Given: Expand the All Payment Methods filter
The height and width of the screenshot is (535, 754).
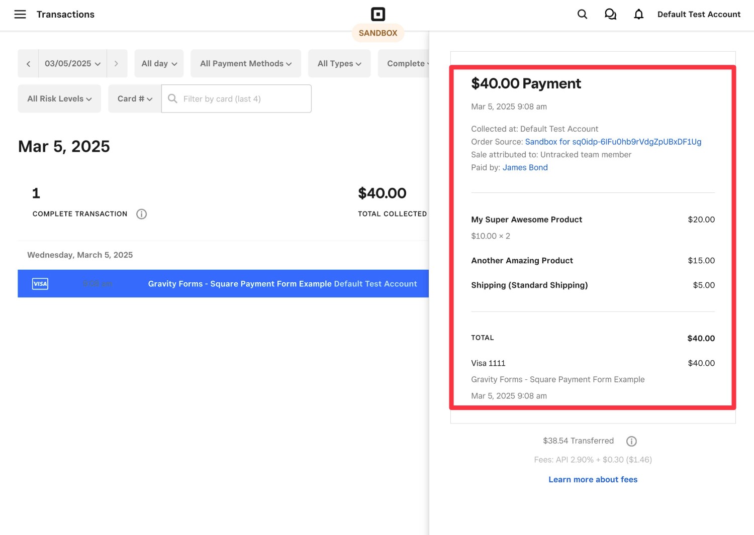Looking at the screenshot, I should click(x=246, y=64).
